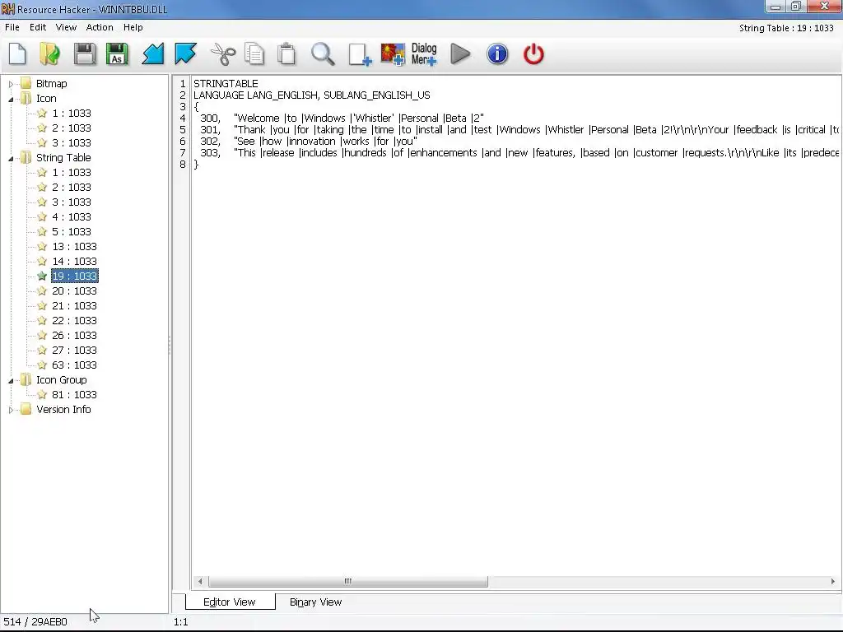Select Icon Group 81 : 1033
Screen dimensions: 843x632
74,394
